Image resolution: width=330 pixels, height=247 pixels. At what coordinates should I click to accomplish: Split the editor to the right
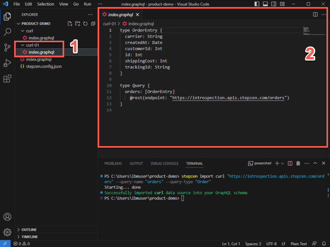[315, 15]
